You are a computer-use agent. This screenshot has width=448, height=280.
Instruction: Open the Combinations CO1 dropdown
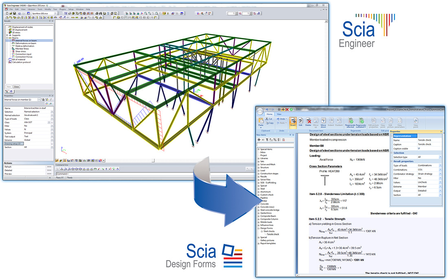tap(440, 170)
